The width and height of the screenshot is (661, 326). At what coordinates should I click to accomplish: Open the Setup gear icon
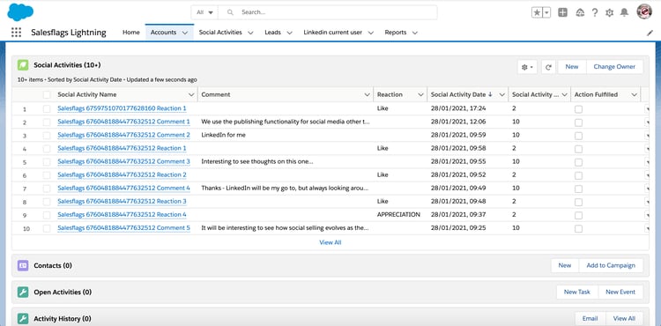pos(609,12)
